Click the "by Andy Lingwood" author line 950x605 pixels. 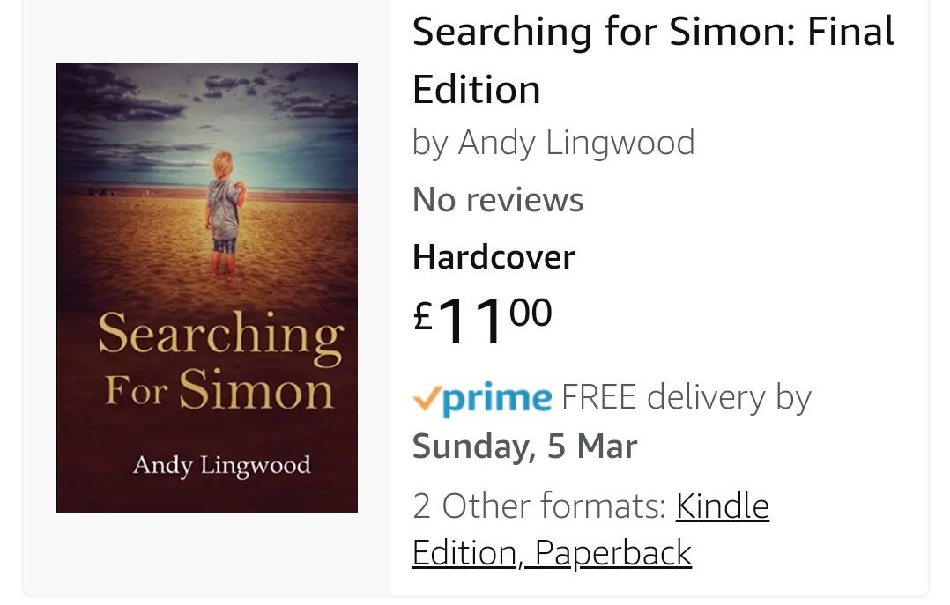(x=553, y=143)
